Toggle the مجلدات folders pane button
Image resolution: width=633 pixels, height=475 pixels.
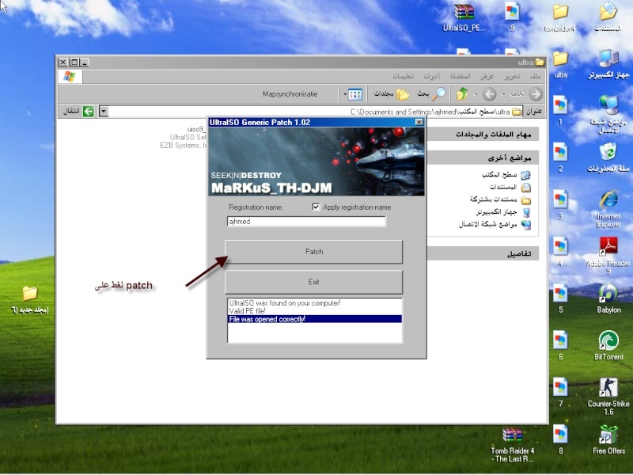(x=391, y=94)
